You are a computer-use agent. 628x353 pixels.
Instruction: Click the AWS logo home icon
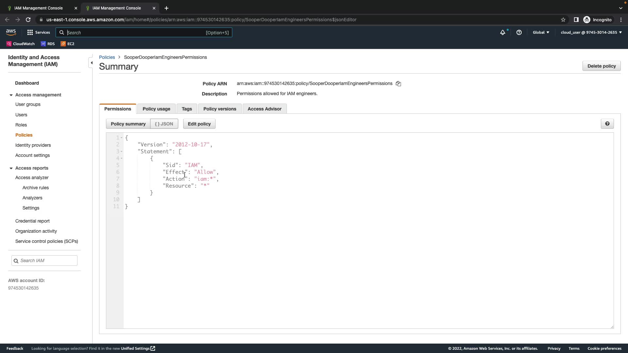pos(11,32)
